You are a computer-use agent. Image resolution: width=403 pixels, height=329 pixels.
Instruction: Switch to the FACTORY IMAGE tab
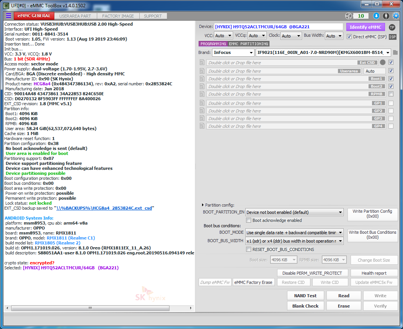pyautogui.click(x=118, y=16)
